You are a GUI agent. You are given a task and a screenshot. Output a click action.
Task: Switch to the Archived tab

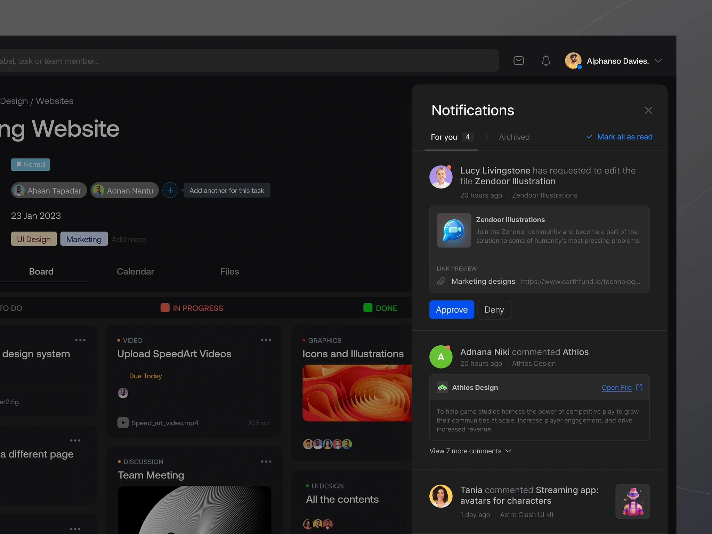(x=514, y=137)
